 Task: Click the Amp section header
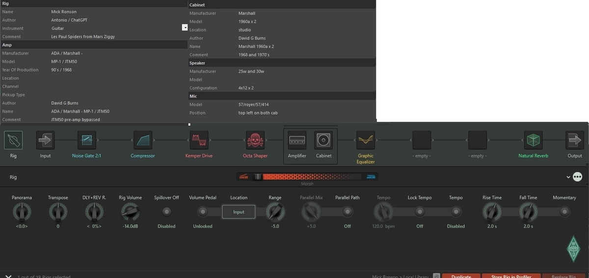pyautogui.click(x=94, y=45)
